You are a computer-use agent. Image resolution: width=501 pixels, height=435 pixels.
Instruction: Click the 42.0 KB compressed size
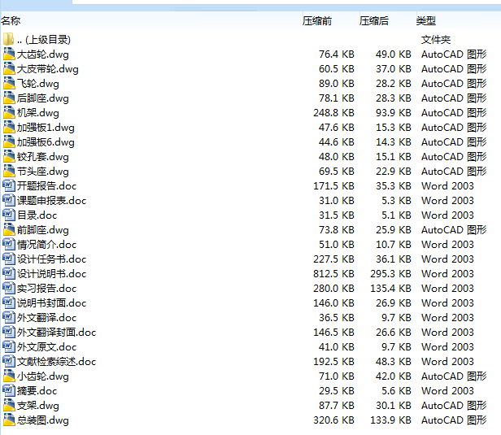[x=394, y=376]
